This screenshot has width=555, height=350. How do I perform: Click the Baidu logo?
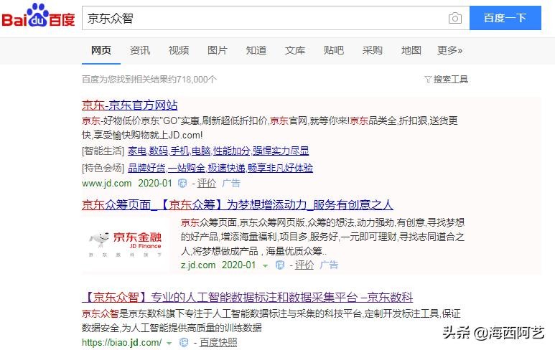tap(38, 18)
